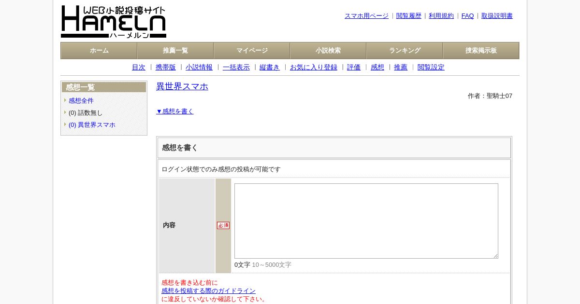The height and width of the screenshot is (304, 580).
Task: Open the 閲覧履歴 link
Action: point(409,16)
